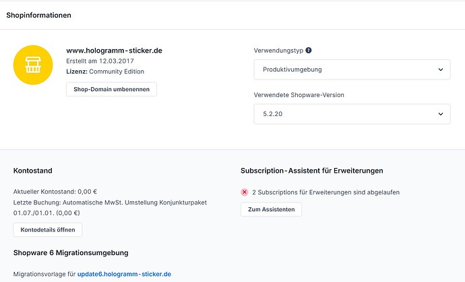Image resolution: width=465 pixels, height=282 pixels.
Task: Follow the update6.hologramm-sticker.de link
Action: click(124, 274)
